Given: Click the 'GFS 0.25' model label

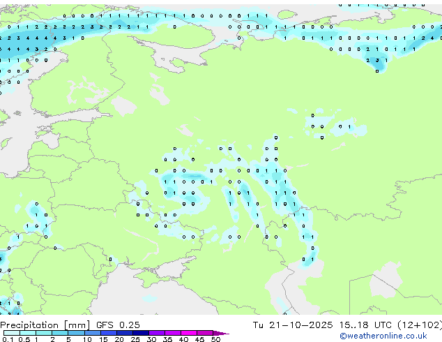Looking at the screenshot, I should [118, 325].
